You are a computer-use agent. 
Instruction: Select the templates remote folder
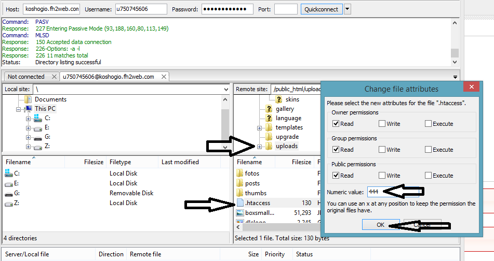289,127
